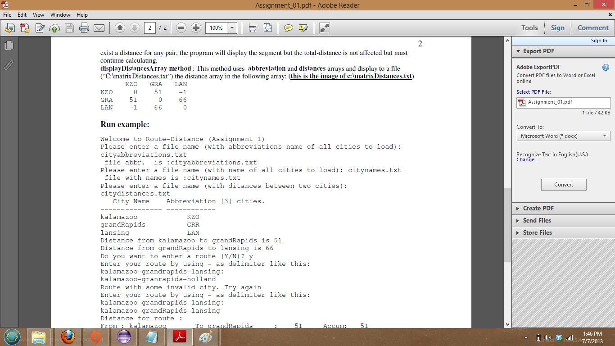Click the volume speaker tray icon
Viewport: 615px width, 346px height.
click(548, 337)
